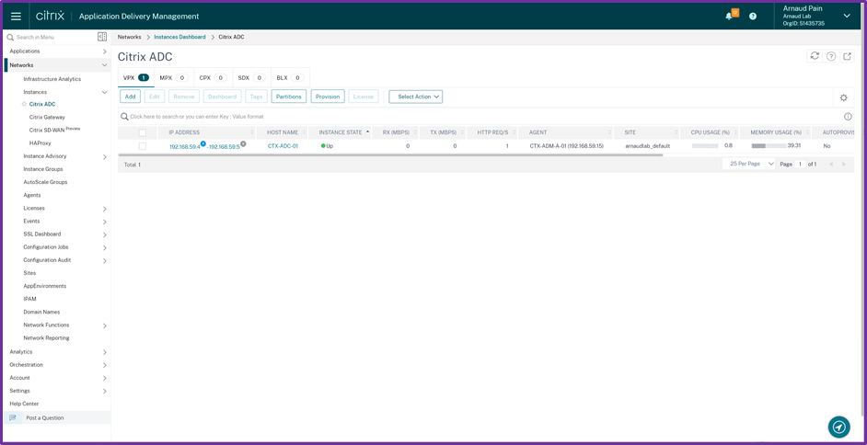Focus the Key : Value search box
The width and height of the screenshot is (867, 445).
(x=481, y=117)
